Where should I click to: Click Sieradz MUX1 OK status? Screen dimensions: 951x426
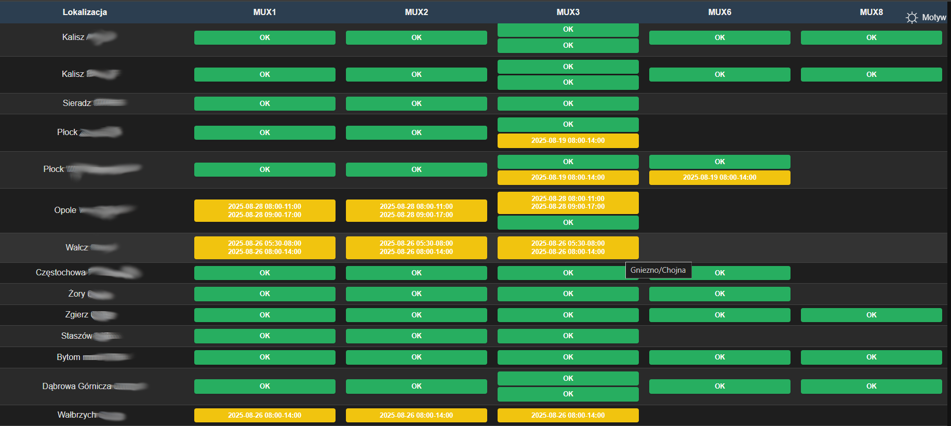tap(265, 103)
